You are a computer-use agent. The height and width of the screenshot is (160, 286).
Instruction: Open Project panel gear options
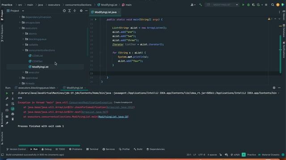click(81, 11)
